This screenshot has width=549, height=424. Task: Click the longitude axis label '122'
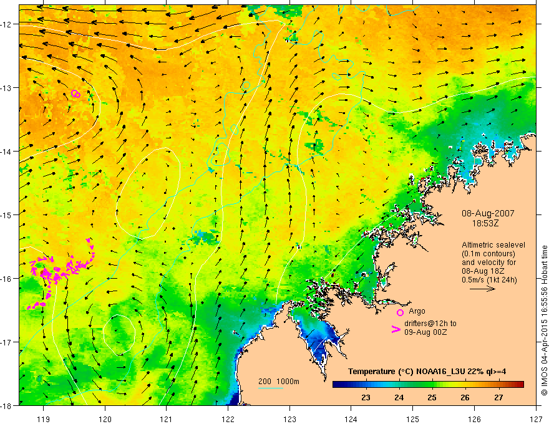point(228,419)
